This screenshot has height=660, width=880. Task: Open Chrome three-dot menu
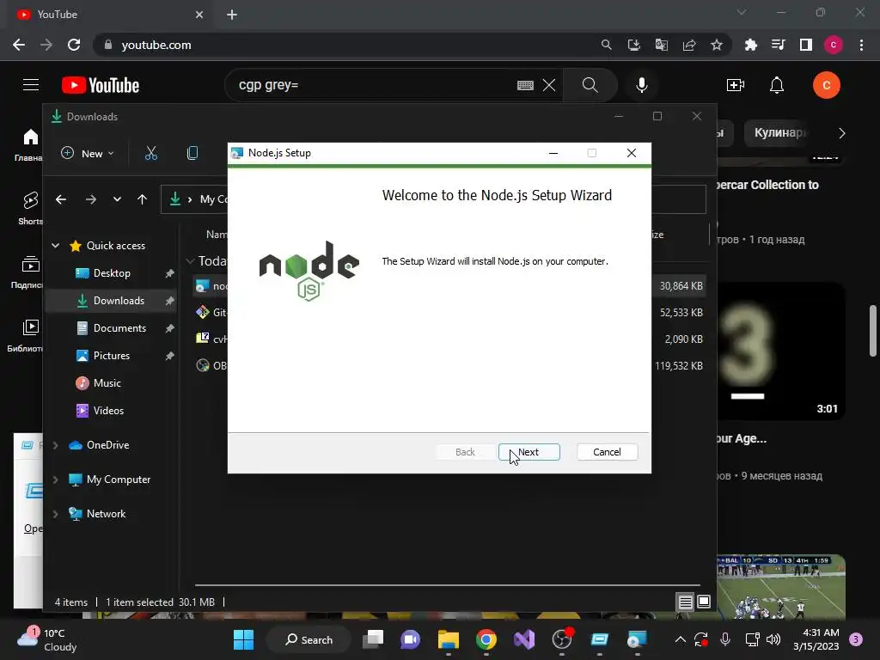pyautogui.click(x=861, y=45)
